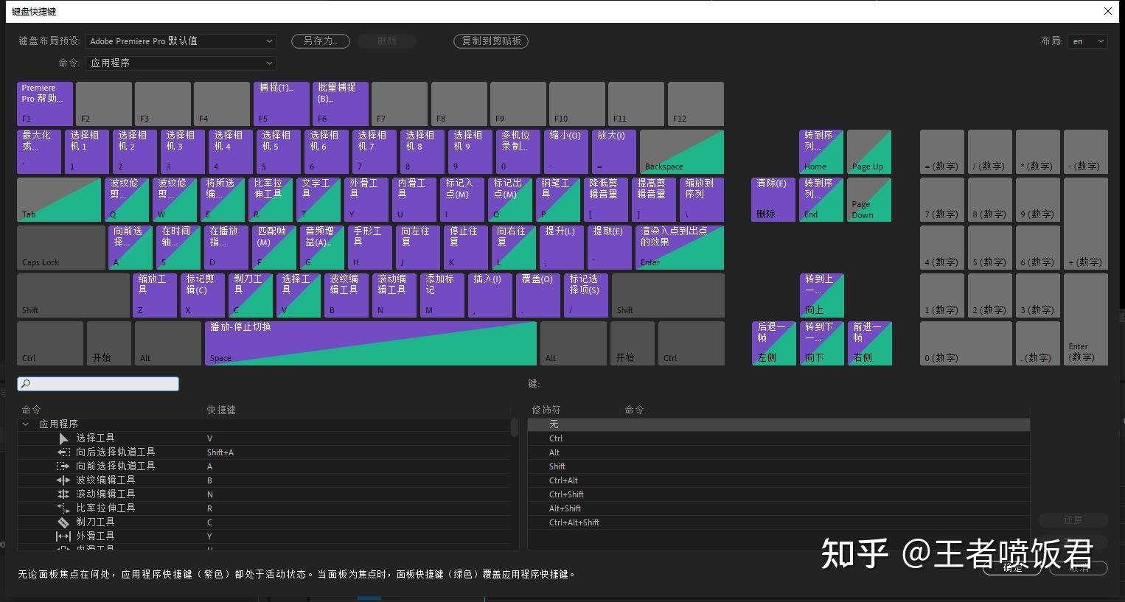Select the 向后选择轨道工具 row's Shift+A shortcut cell

coord(220,452)
